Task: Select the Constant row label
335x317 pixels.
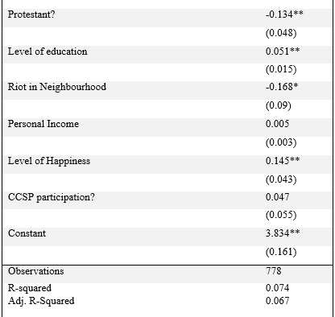Action: tap(27, 233)
